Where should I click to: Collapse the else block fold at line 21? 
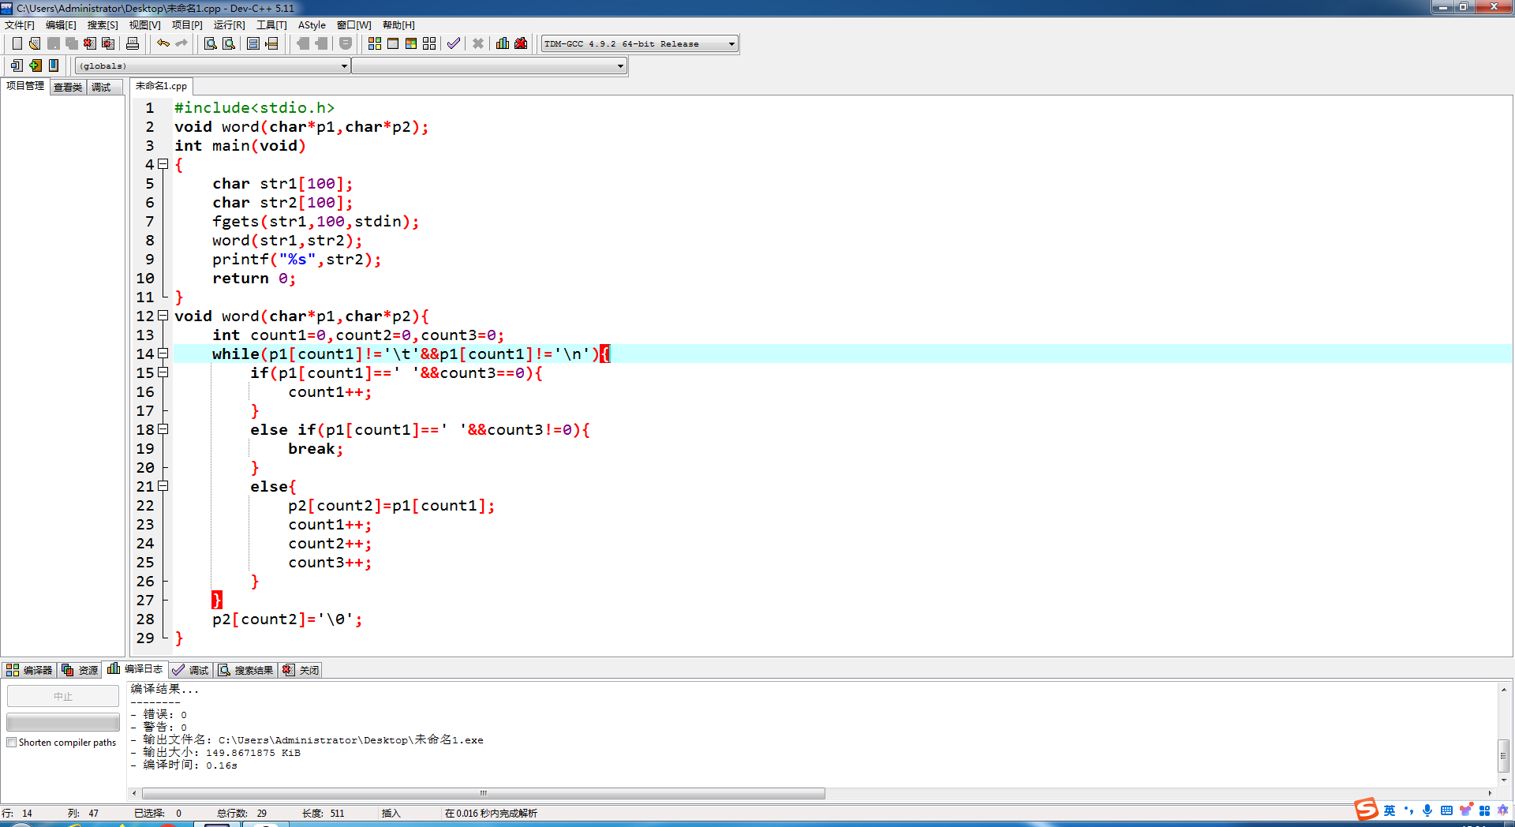pyautogui.click(x=163, y=486)
